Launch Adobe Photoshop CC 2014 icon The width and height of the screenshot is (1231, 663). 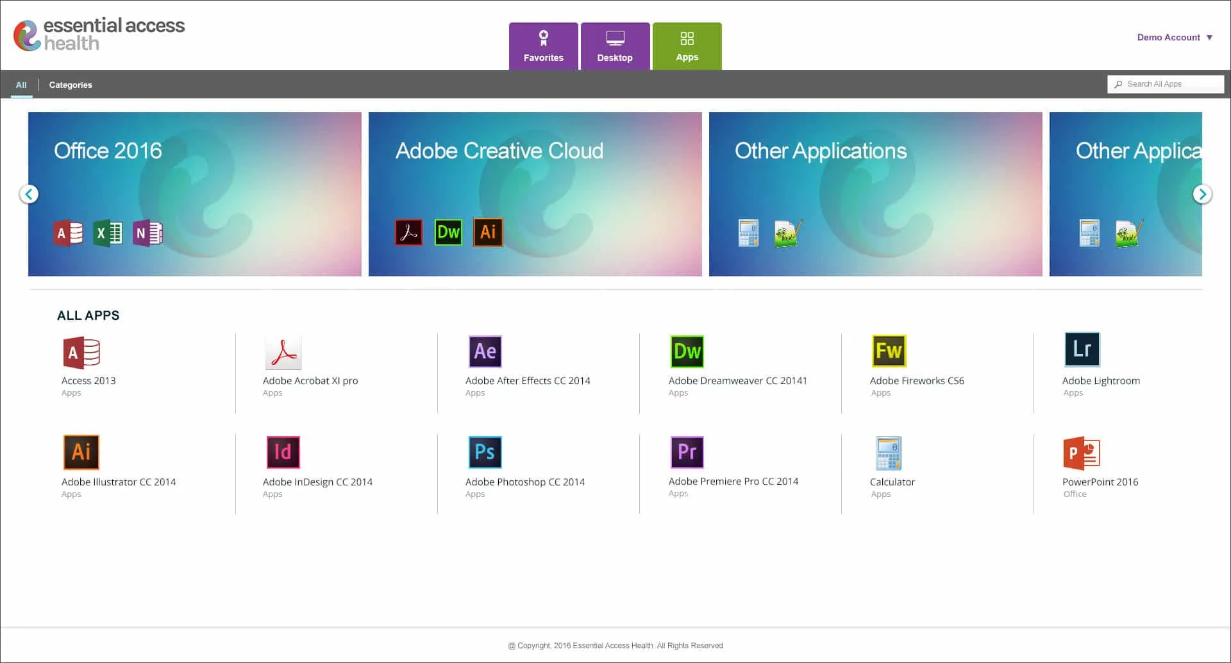click(485, 452)
